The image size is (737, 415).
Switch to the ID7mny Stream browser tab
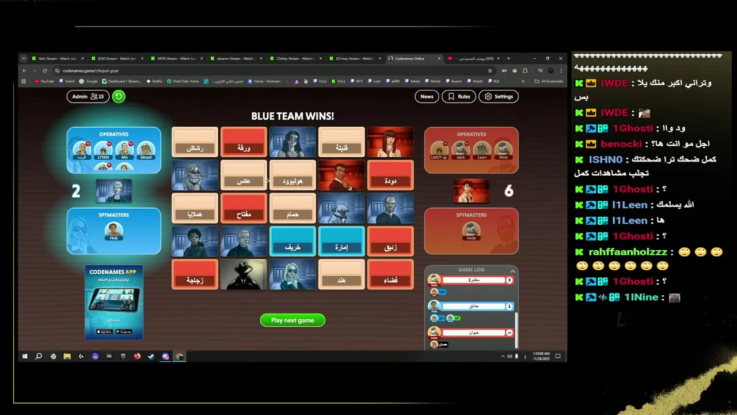pyautogui.click(x=354, y=58)
